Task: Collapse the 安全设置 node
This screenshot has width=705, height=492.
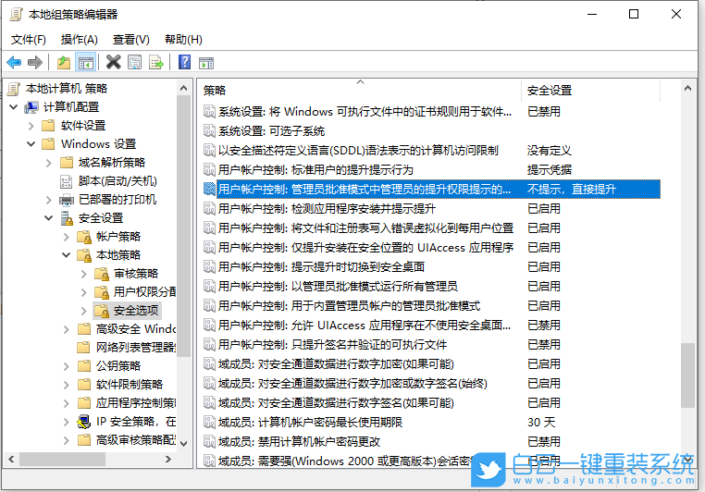Action: (48, 218)
